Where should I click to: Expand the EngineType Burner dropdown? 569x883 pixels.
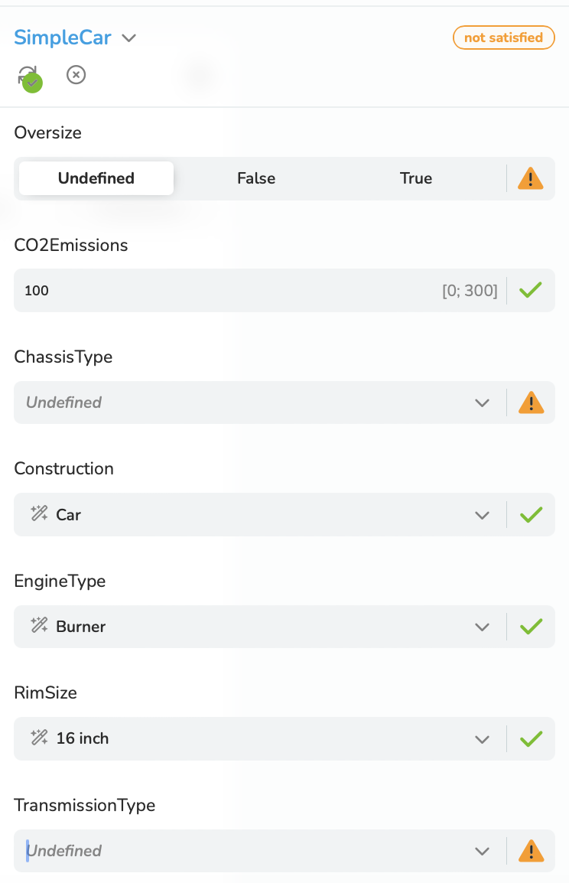pos(259,627)
